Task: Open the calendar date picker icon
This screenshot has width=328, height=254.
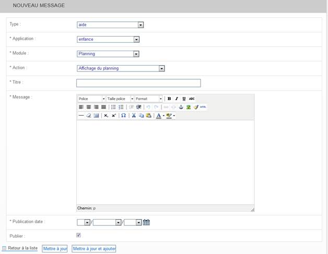Action: click(x=147, y=222)
